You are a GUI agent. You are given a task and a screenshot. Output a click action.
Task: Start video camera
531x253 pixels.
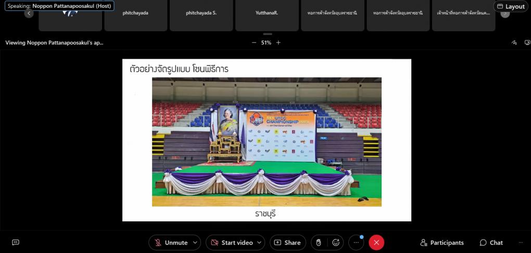tap(232, 243)
